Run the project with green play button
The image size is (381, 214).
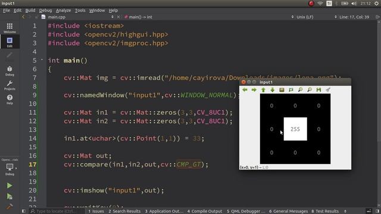[x=10, y=185]
